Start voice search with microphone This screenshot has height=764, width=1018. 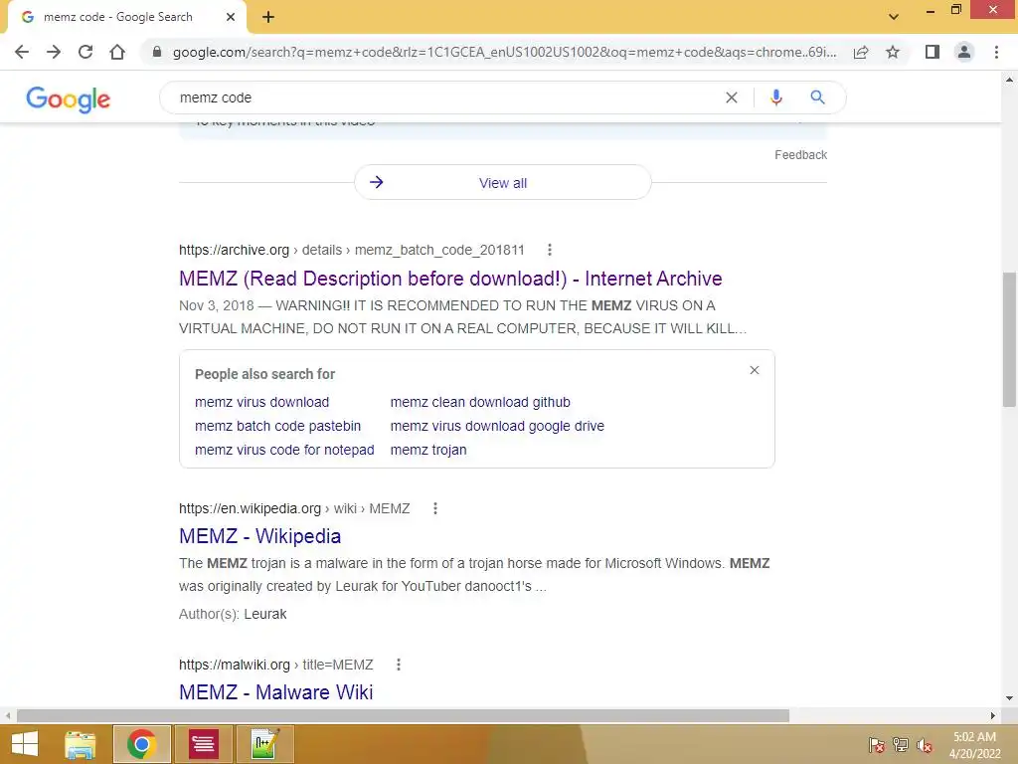[x=775, y=97]
